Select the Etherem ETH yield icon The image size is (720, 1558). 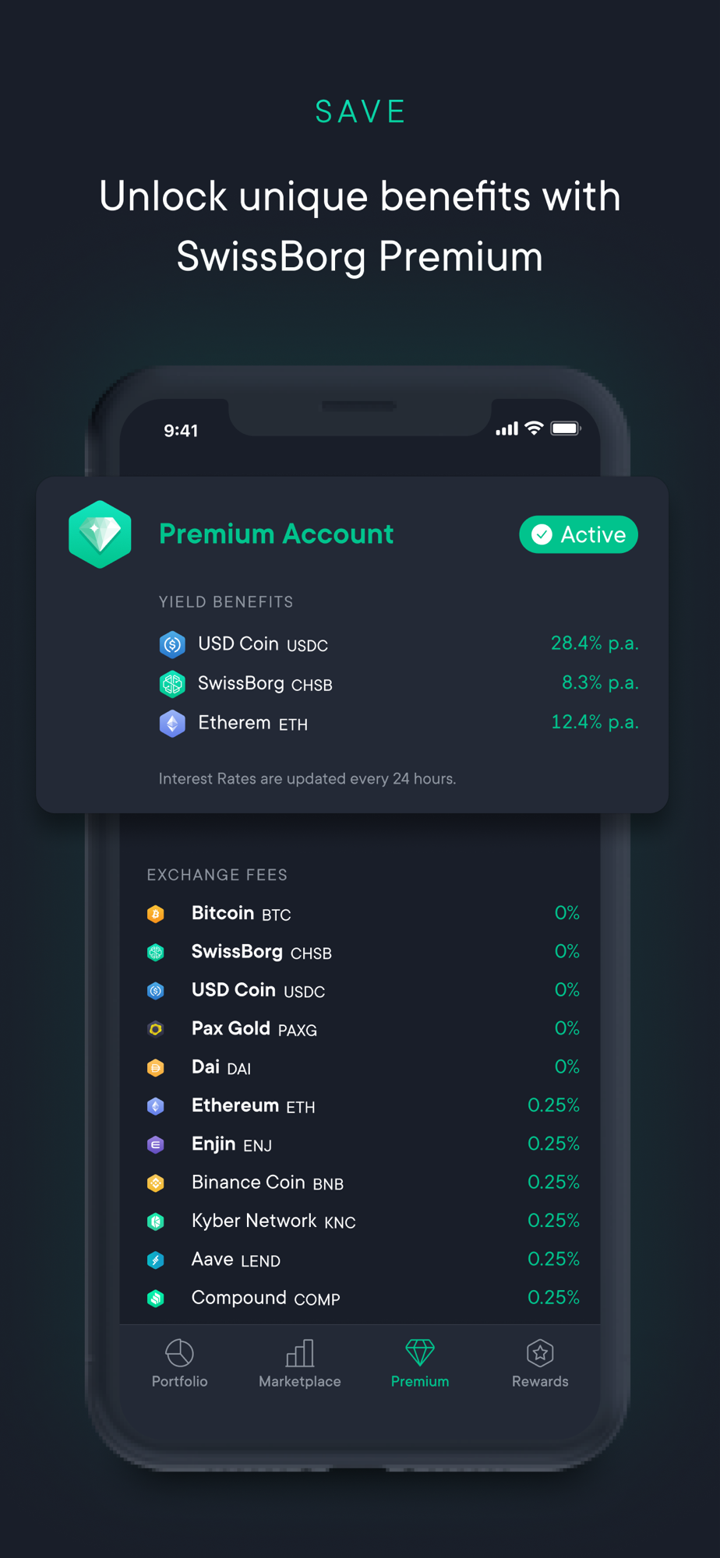tap(172, 724)
